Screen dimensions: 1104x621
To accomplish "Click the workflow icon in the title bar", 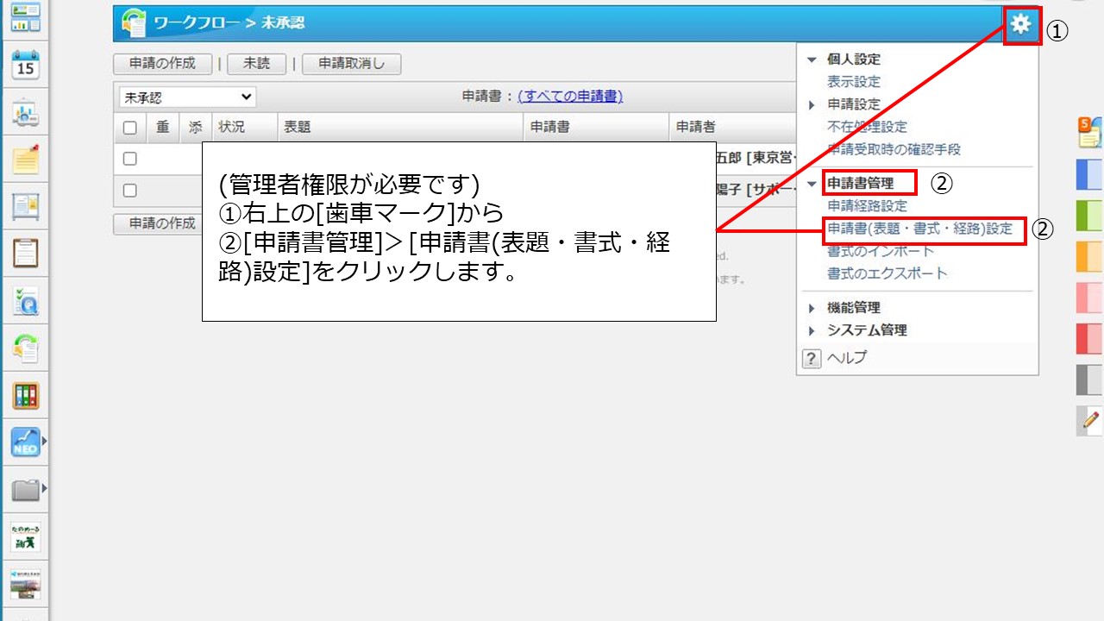I will [x=134, y=23].
